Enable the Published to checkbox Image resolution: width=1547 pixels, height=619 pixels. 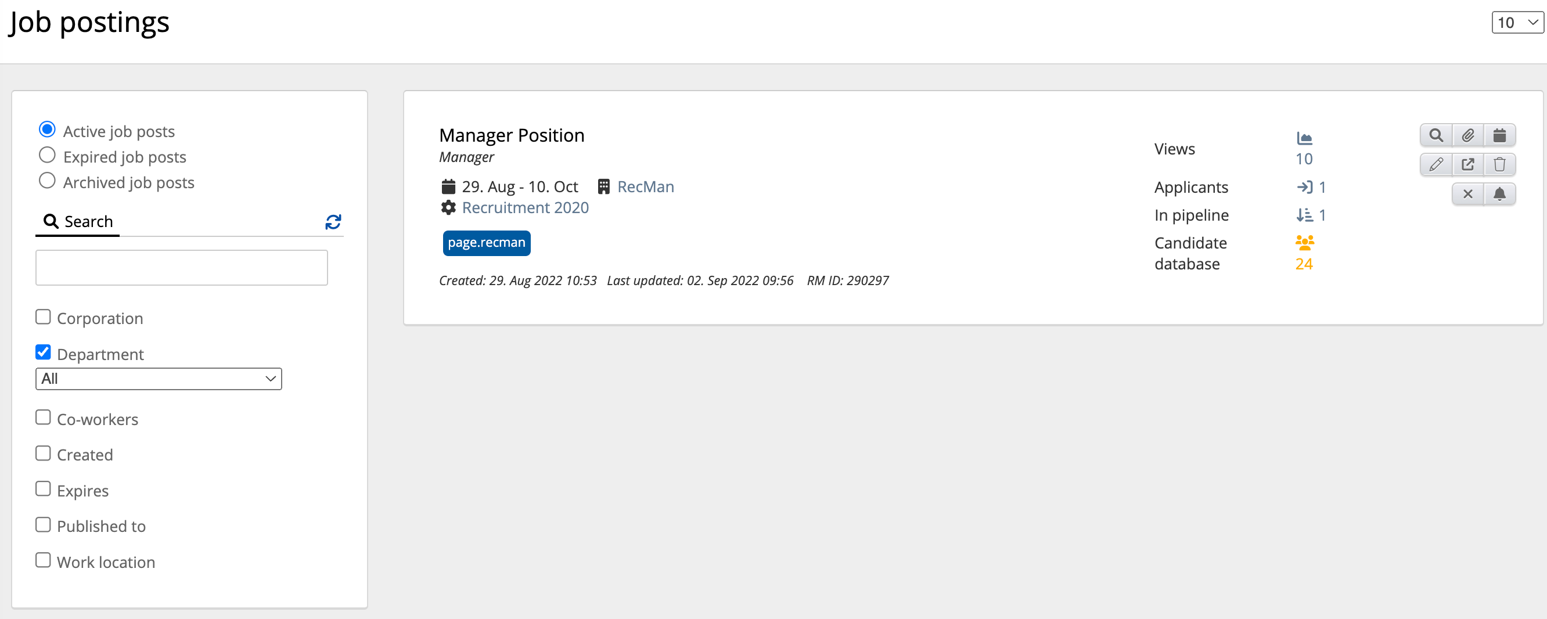[43, 524]
